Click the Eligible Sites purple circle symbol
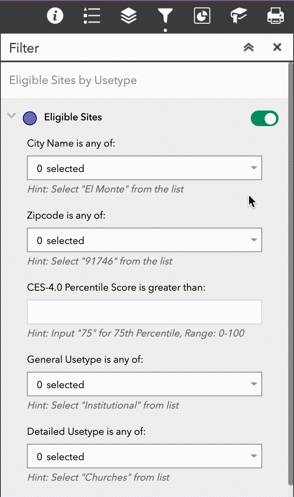294x497 pixels. (30, 118)
